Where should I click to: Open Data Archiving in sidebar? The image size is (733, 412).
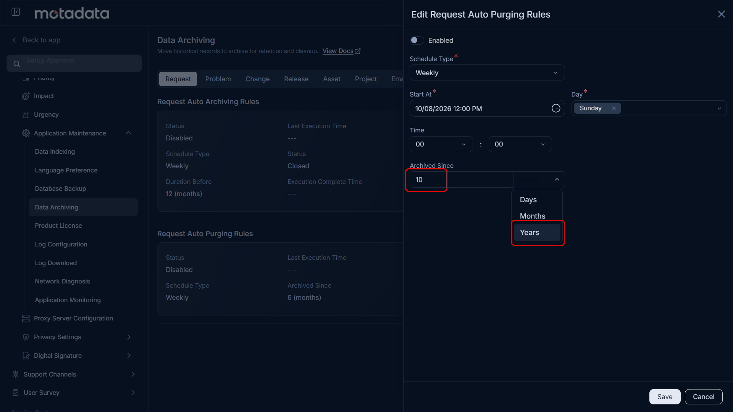click(x=83, y=207)
